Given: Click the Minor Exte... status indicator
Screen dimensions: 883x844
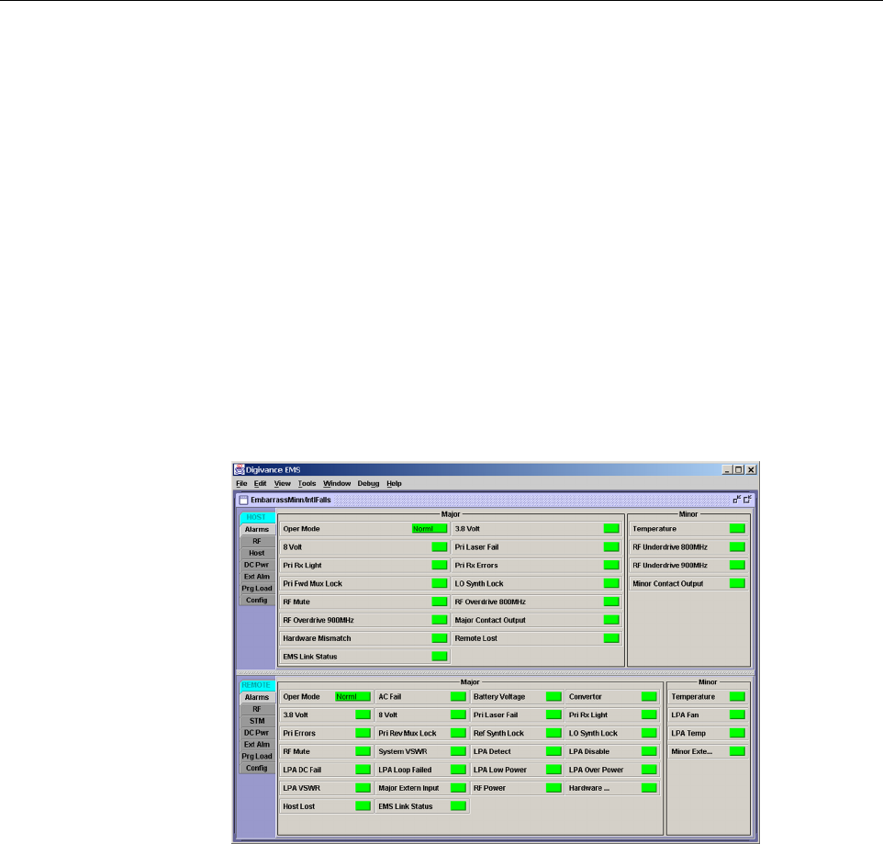Looking at the screenshot, I should (x=737, y=751).
